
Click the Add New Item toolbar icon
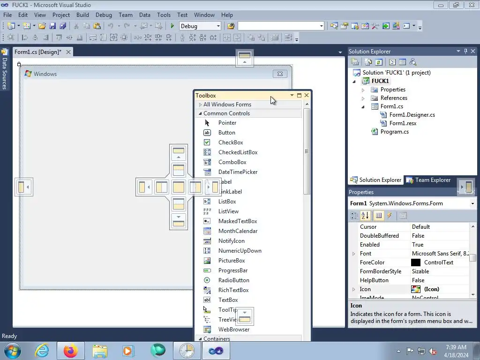tap(27, 26)
